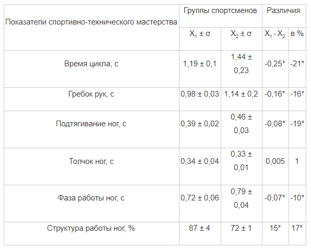This screenshot has width=311, height=249.
Task: Click the value '87 ± 4'
Action: (x=199, y=228)
